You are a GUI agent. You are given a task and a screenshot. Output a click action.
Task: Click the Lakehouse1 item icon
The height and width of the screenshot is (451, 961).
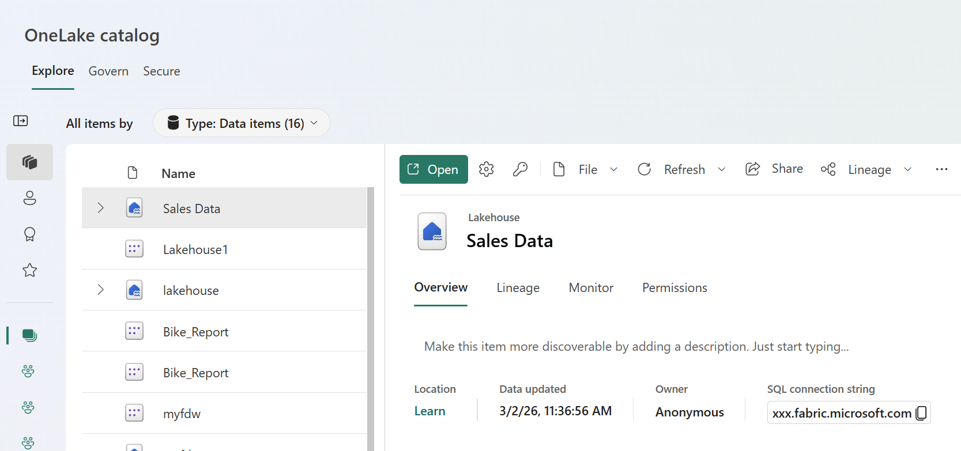click(134, 249)
